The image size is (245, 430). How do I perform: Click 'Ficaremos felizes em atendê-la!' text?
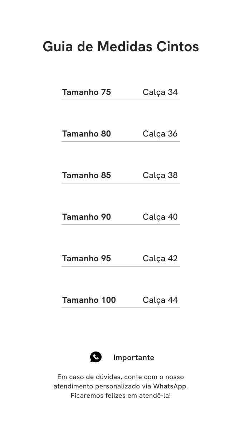pos(121,396)
